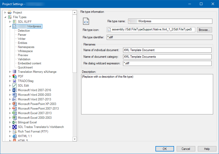
Task: Open the Detection settings page
Action: (24, 31)
